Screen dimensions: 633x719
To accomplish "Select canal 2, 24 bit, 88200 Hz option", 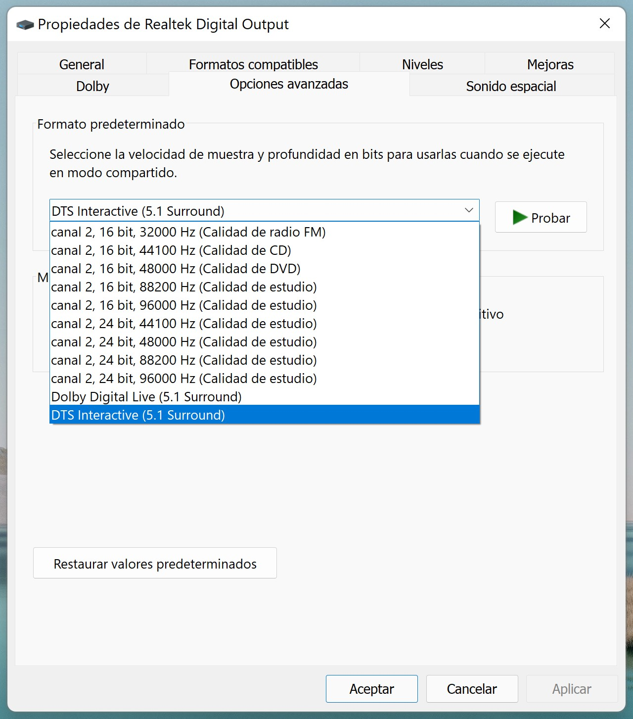I will (x=265, y=360).
